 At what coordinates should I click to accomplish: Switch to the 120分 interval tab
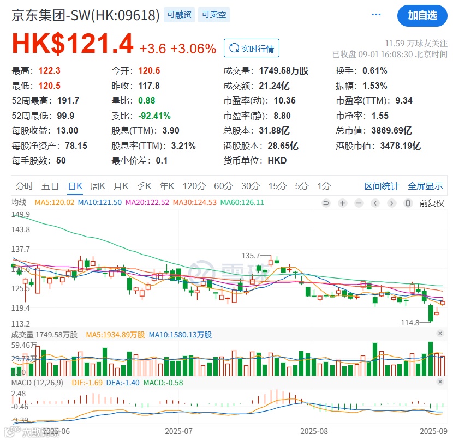point(194,186)
